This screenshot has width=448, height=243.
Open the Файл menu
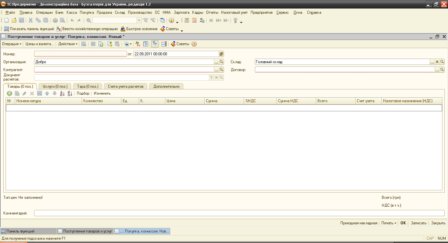[10, 12]
